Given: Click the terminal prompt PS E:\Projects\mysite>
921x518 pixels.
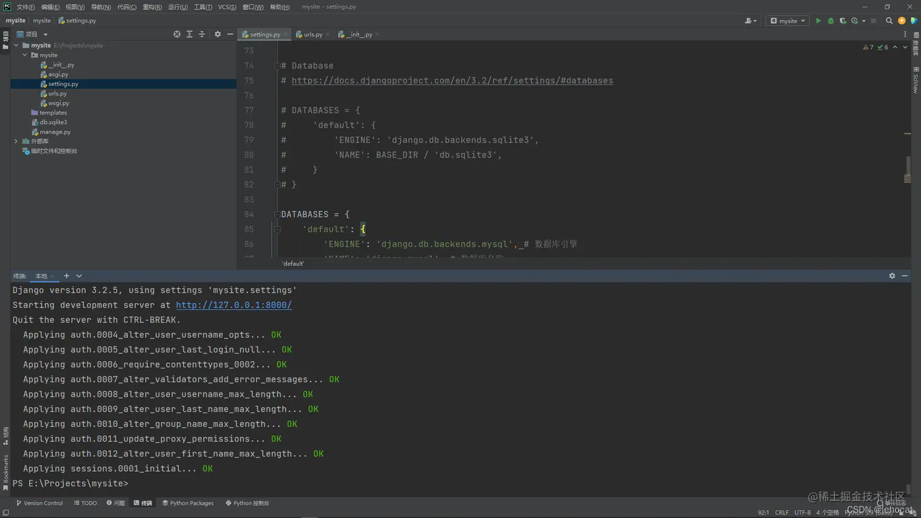Looking at the screenshot, I should pyautogui.click(x=71, y=483).
